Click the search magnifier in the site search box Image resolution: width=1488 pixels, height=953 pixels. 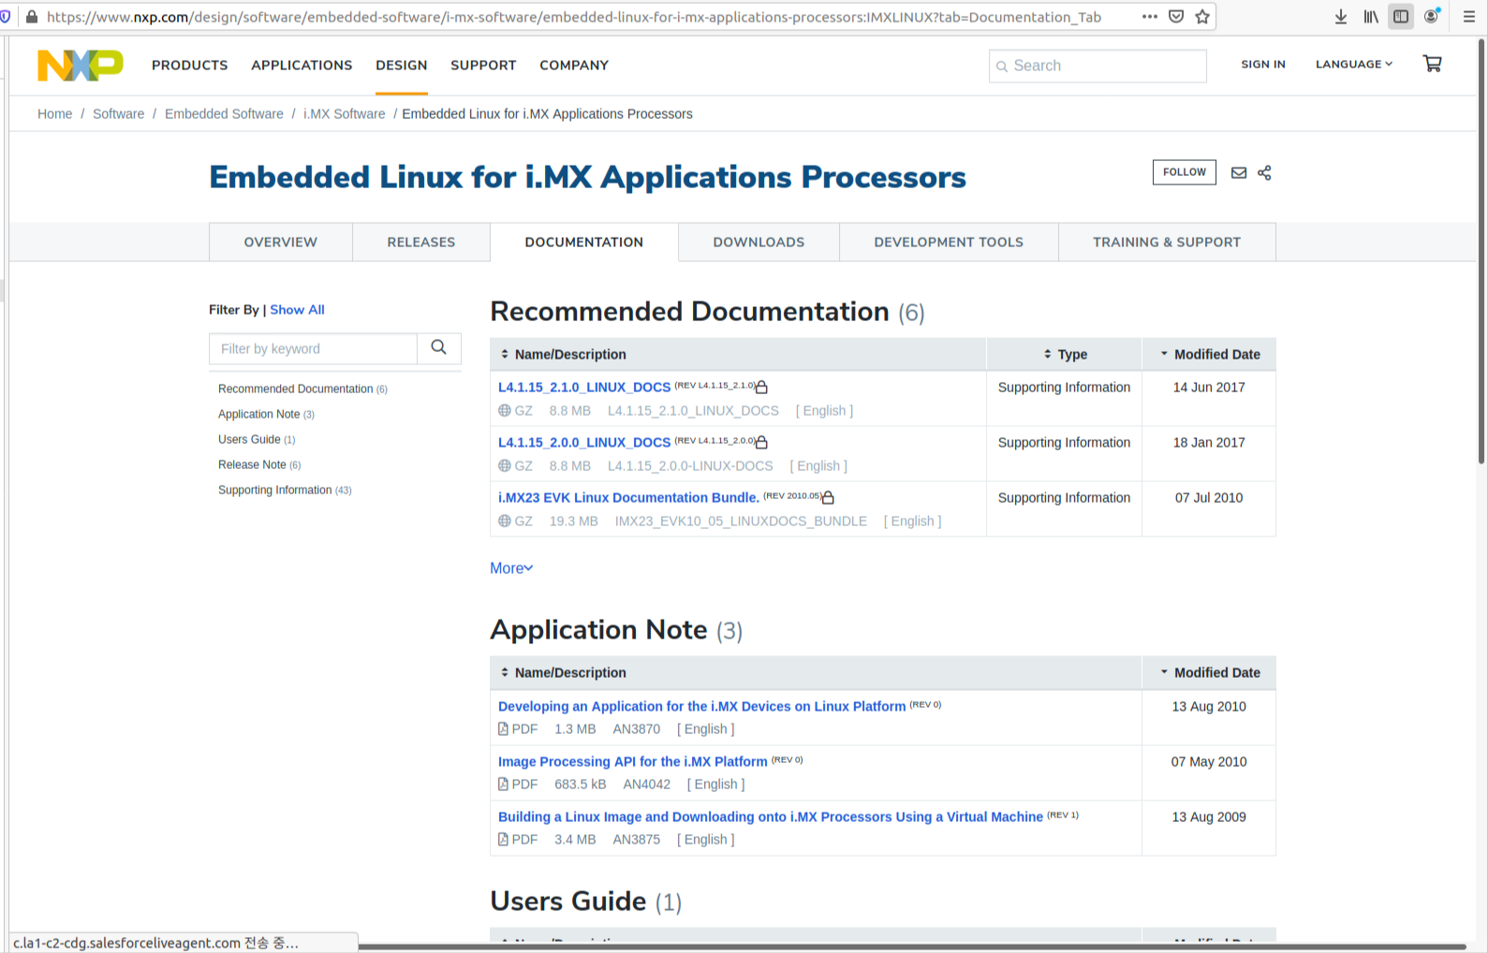point(1002,66)
